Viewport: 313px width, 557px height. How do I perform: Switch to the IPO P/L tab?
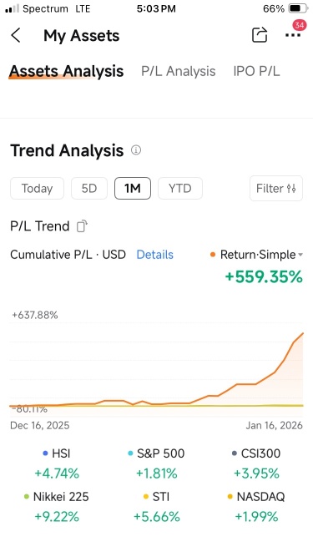click(256, 72)
